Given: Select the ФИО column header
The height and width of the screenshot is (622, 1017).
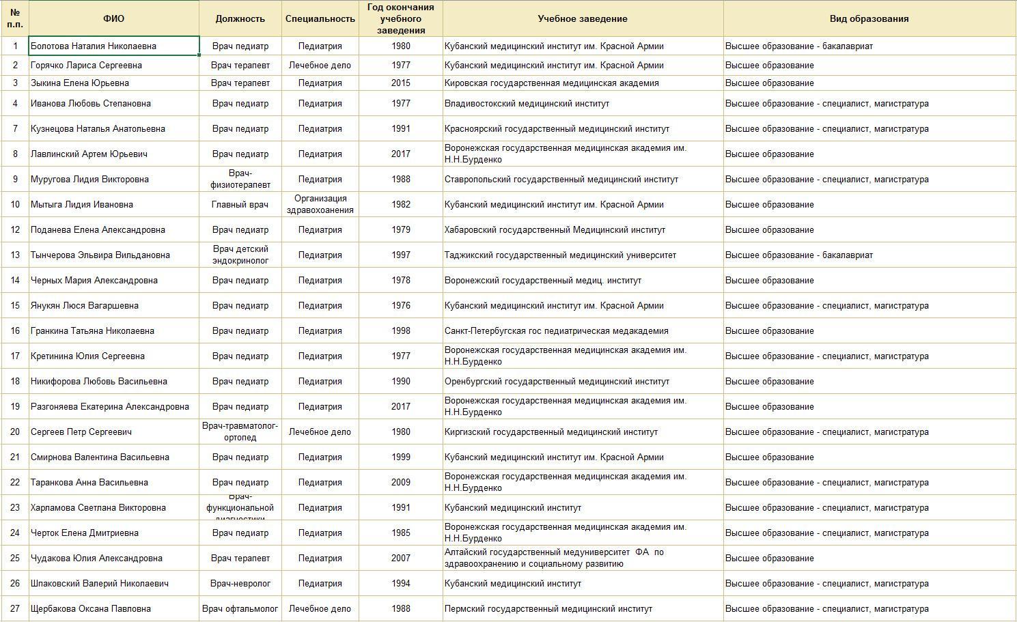Looking at the screenshot, I should 114,18.
